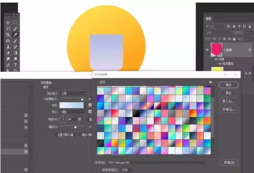254x173 pixels.
Task: Open the 样式 style dropdown
Action: pyautogui.click(x=73, y=112)
